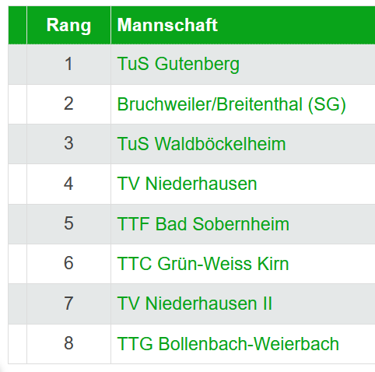Select the TuS Waldböckelheim link
Screen dimensions: 375x372
tap(202, 144)
